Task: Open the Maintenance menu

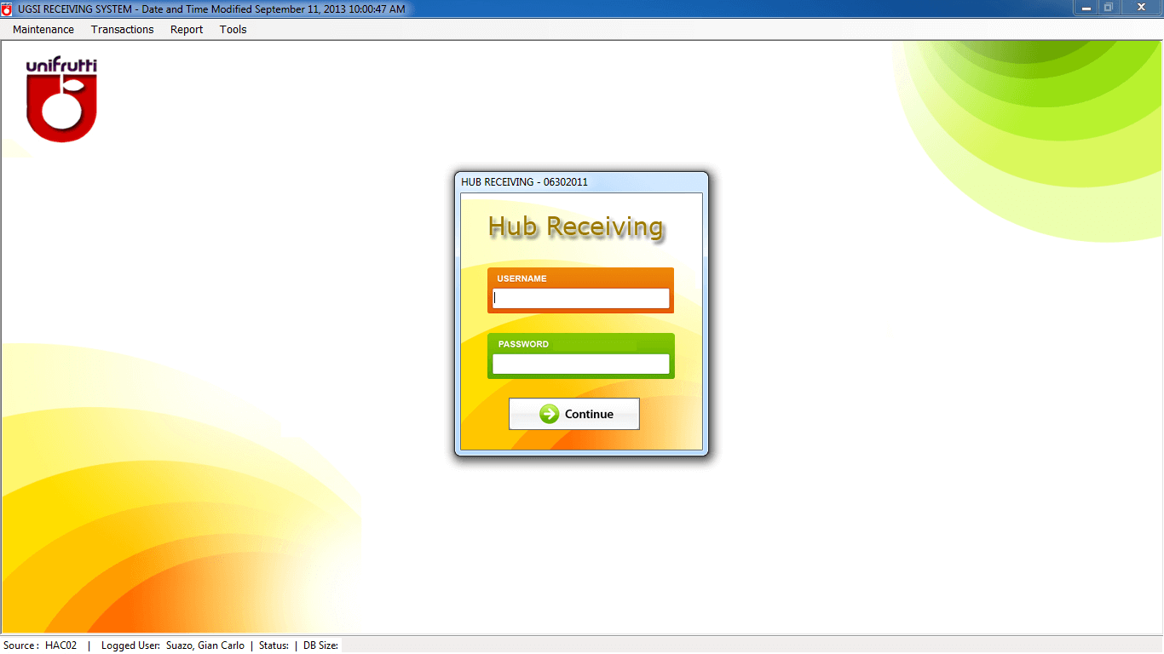Action: pos(43,29)
